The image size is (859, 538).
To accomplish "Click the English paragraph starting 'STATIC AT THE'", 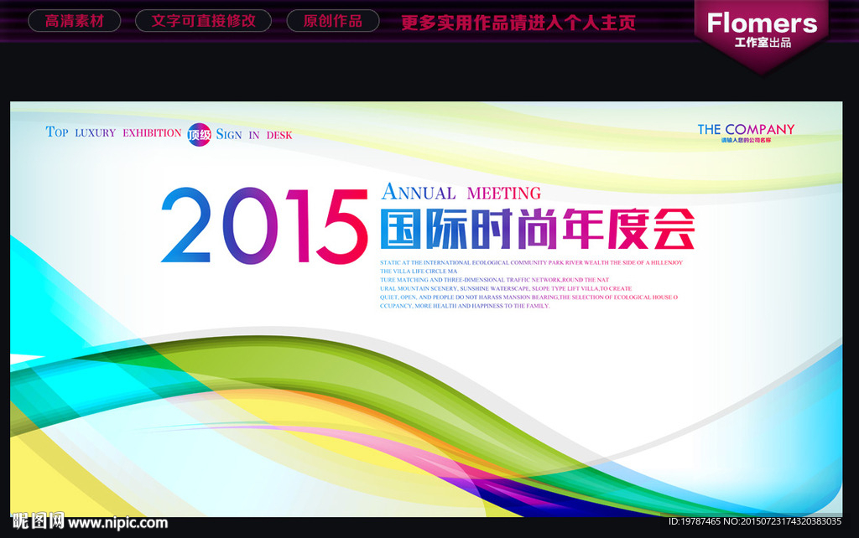I will click(531, 284).
